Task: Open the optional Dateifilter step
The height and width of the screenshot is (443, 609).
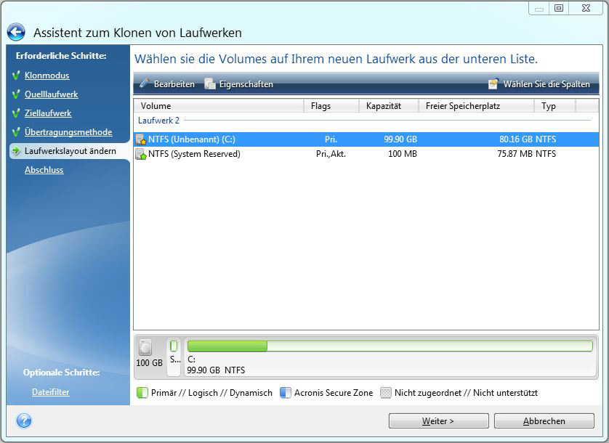Action: [x=50, y=392]
